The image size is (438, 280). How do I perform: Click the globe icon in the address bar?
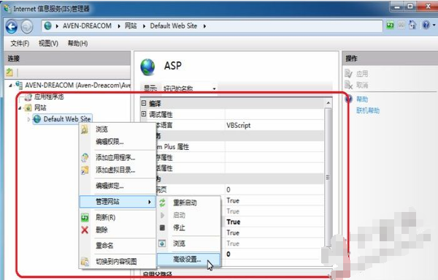pyautogui.click(x=47, y=26)
